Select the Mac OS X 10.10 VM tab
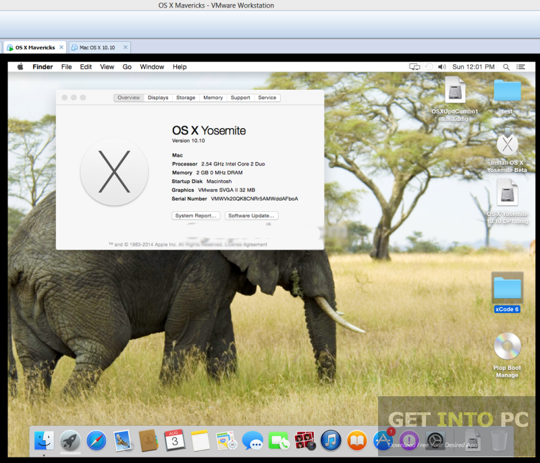Image resolution: width=540 pixels, height=463 pixels. click(97, 47)
